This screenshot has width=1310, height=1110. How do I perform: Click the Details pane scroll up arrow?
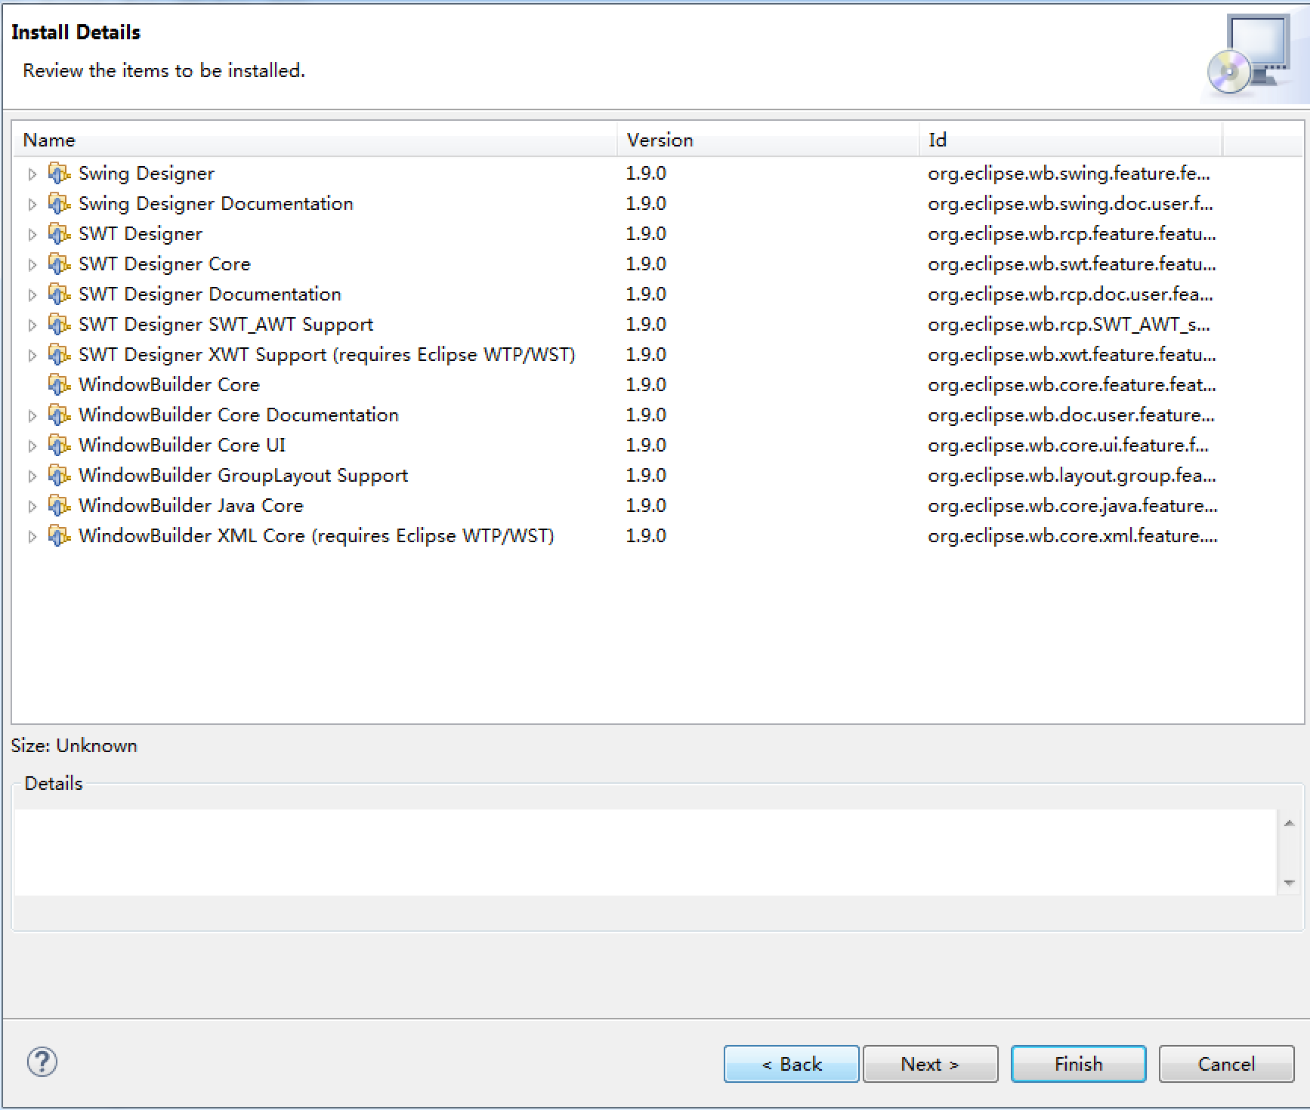1289,823
